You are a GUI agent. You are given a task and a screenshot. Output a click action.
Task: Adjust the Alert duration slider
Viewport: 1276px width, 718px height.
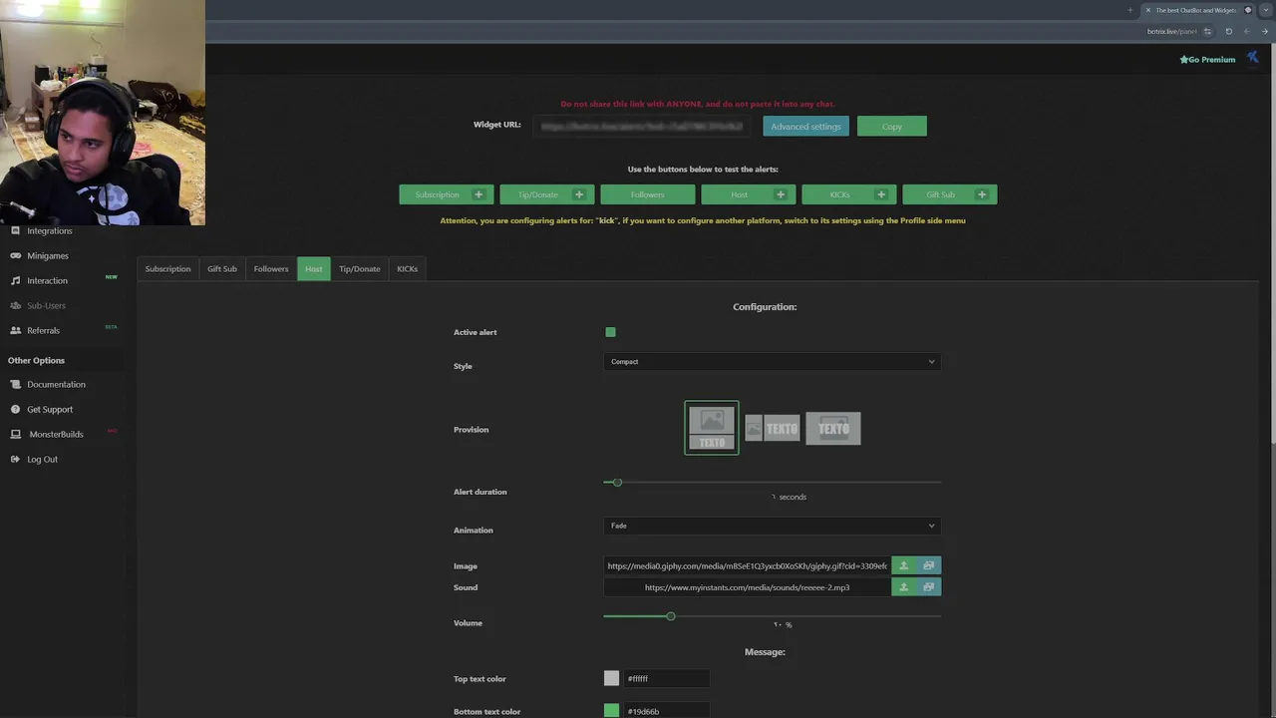click(x=617, y=483)
